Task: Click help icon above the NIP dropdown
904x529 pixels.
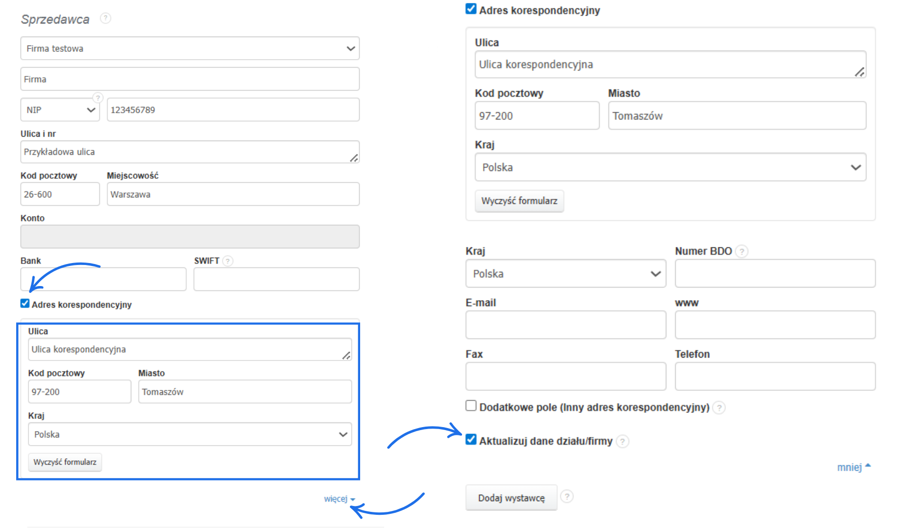Action: point(98,97)
